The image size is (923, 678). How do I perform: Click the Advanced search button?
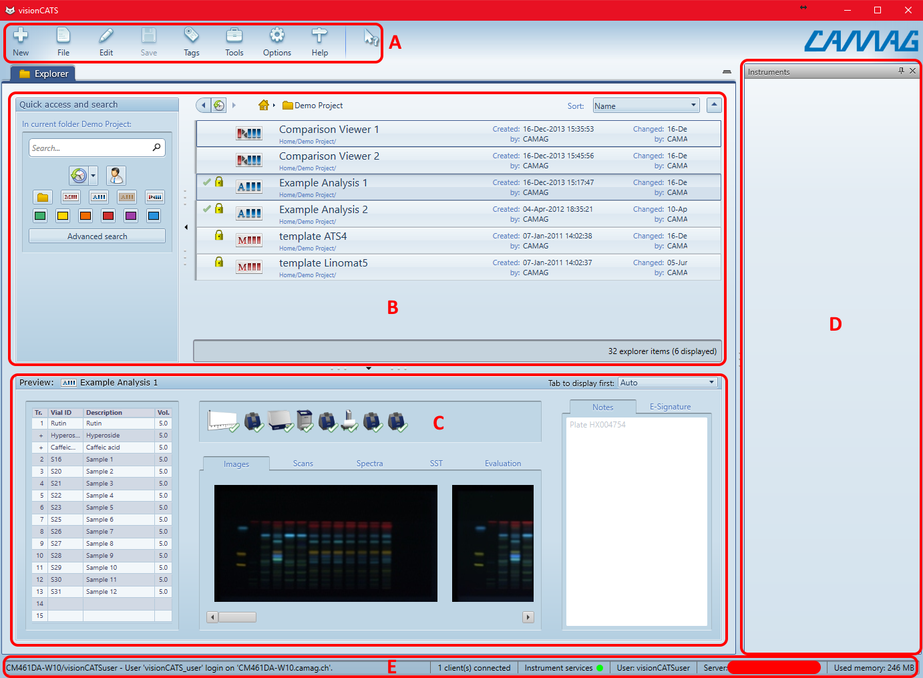point(97,236)
